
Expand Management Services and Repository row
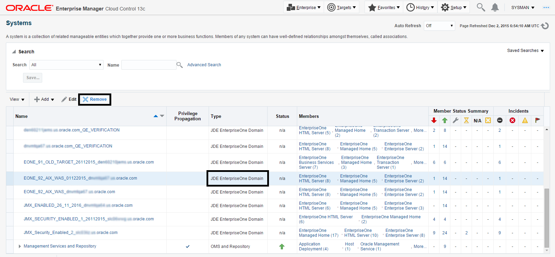click(20, 246)
